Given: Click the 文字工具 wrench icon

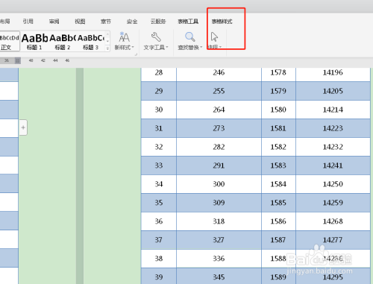Looking at the screenshot, I should 156,37.
